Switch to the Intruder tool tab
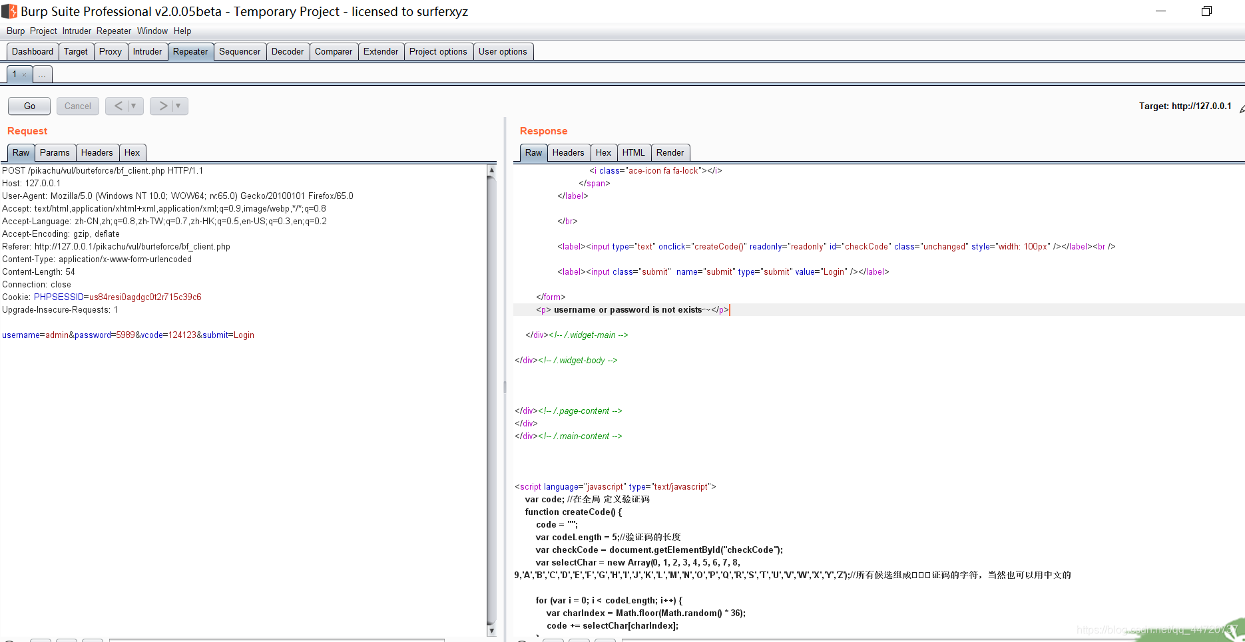The width and height of the screenshot is (1245, 642). (147, 51)
